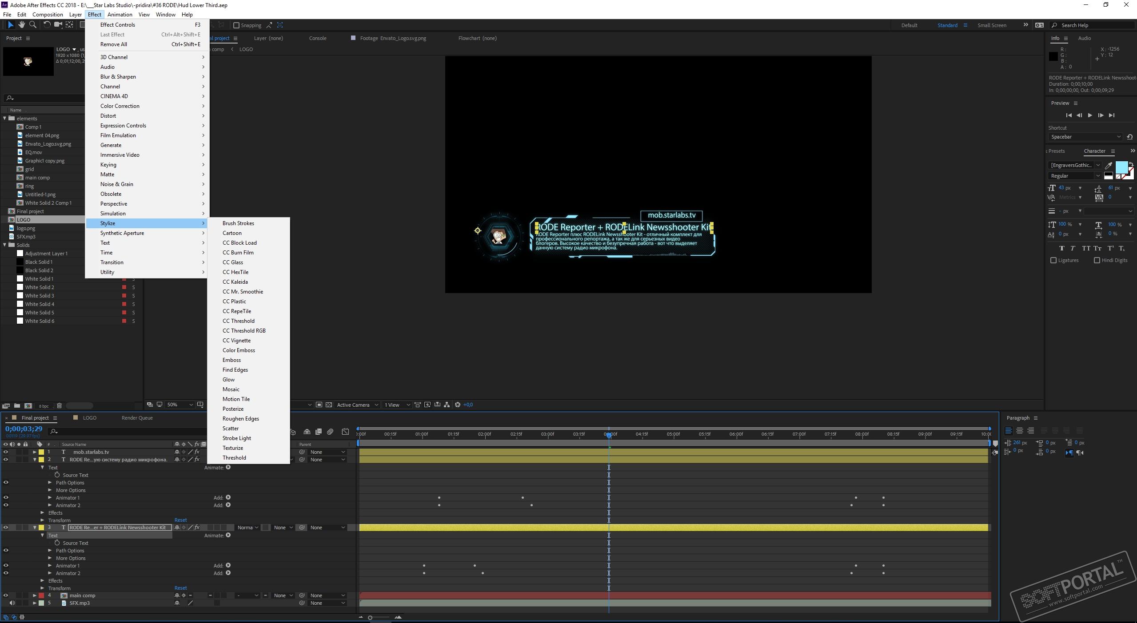
Task: Expand the mob.starlabs.tv layer properties
Action: 35,452
